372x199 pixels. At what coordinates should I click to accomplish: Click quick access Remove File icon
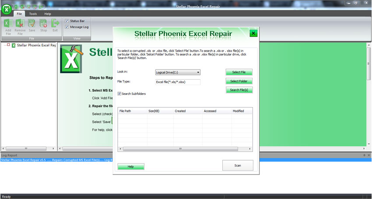(x=22, y=7)
